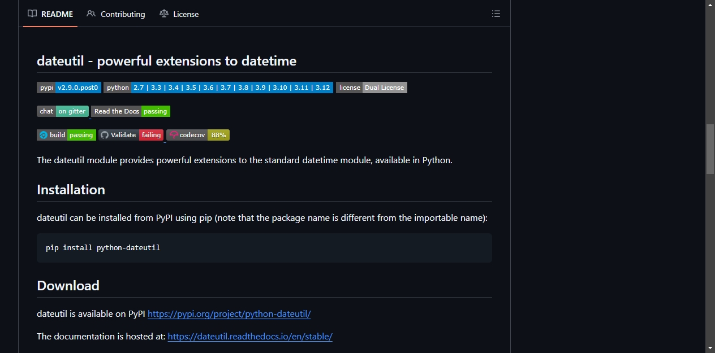Click the GitHub logo on Validate badge

point(104,135)
